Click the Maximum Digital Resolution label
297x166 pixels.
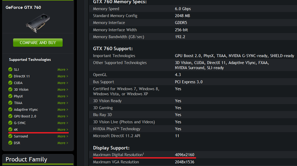[118, 155]
